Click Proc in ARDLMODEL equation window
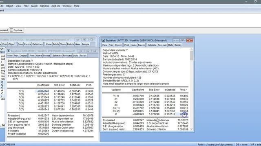Image resolution: width=261 pixels, height=146 pixels. [16, 56]
